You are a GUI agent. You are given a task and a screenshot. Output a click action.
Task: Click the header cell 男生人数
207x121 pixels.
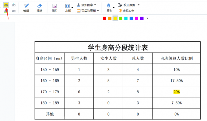pos(79,58)
